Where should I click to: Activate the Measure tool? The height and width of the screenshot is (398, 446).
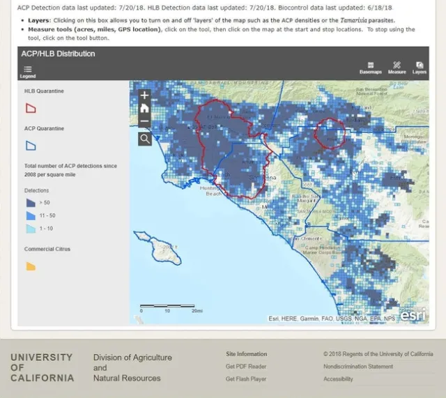pos(397,68)
